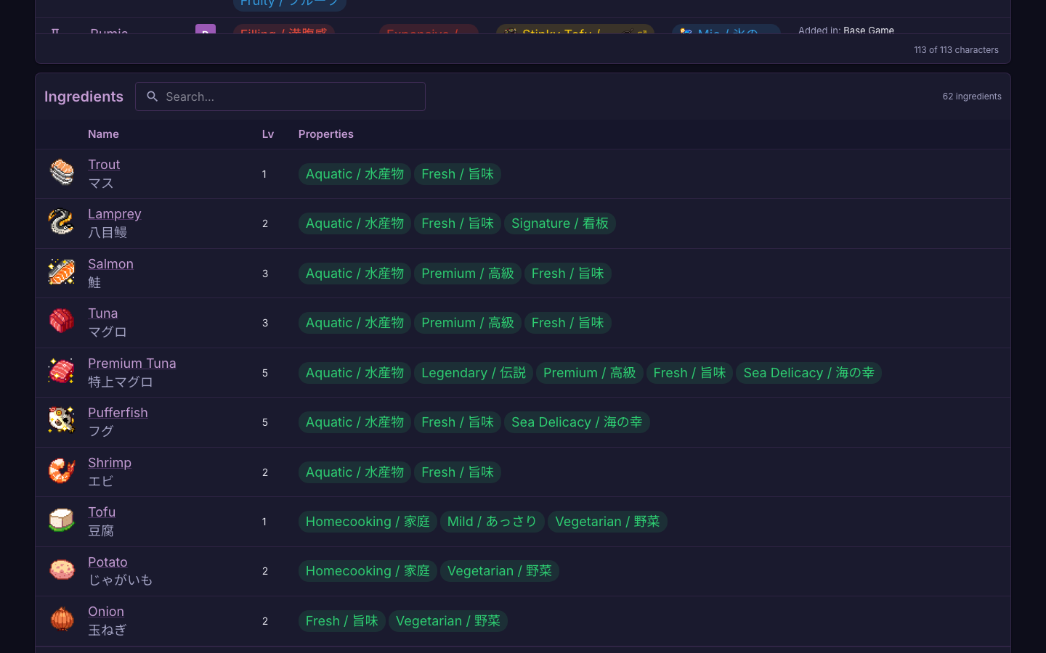
Task: Click Premium Tuna's Sea Delicacy tag
Action: [808, 373]
